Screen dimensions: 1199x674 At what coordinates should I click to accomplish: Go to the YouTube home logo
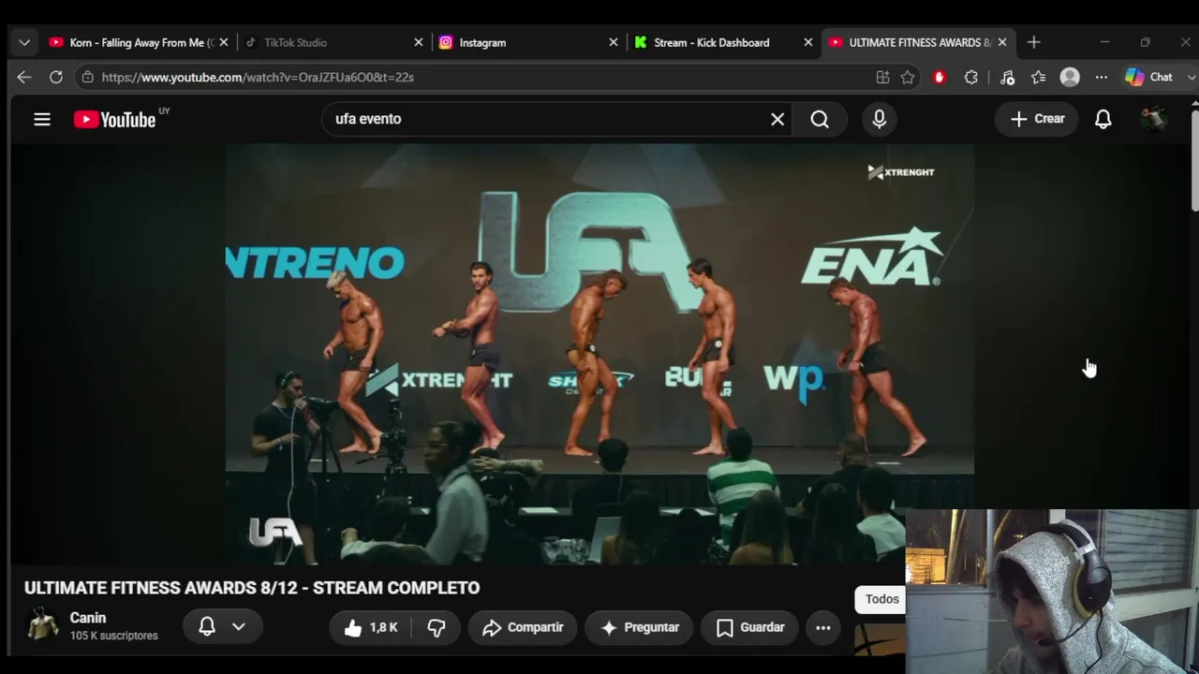[x=114, y=119]
